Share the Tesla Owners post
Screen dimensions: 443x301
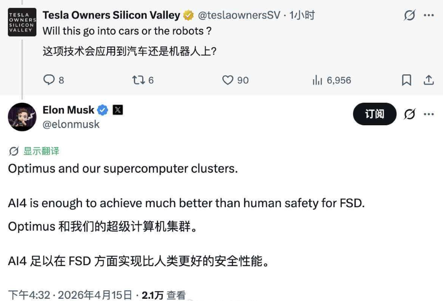428,80
